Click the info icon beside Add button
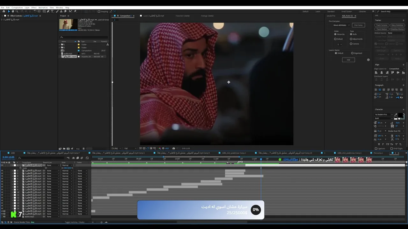 pos(368,60)
